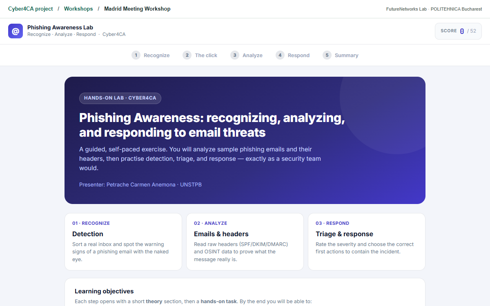Screen dimensions: 490x306
Task: Click the Phishing Awareness Lab @ logo icon
Action: 16,31
